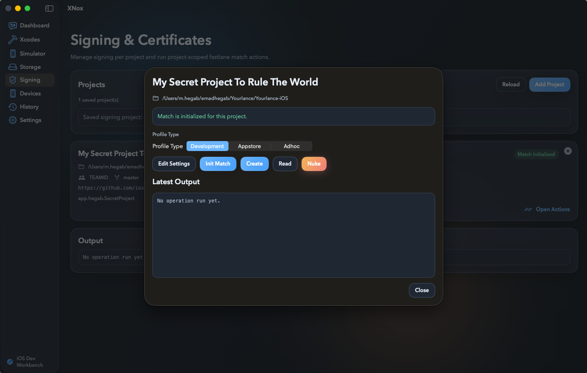
Task: Click the folder icon beside the project path
Action: point(156,98)
